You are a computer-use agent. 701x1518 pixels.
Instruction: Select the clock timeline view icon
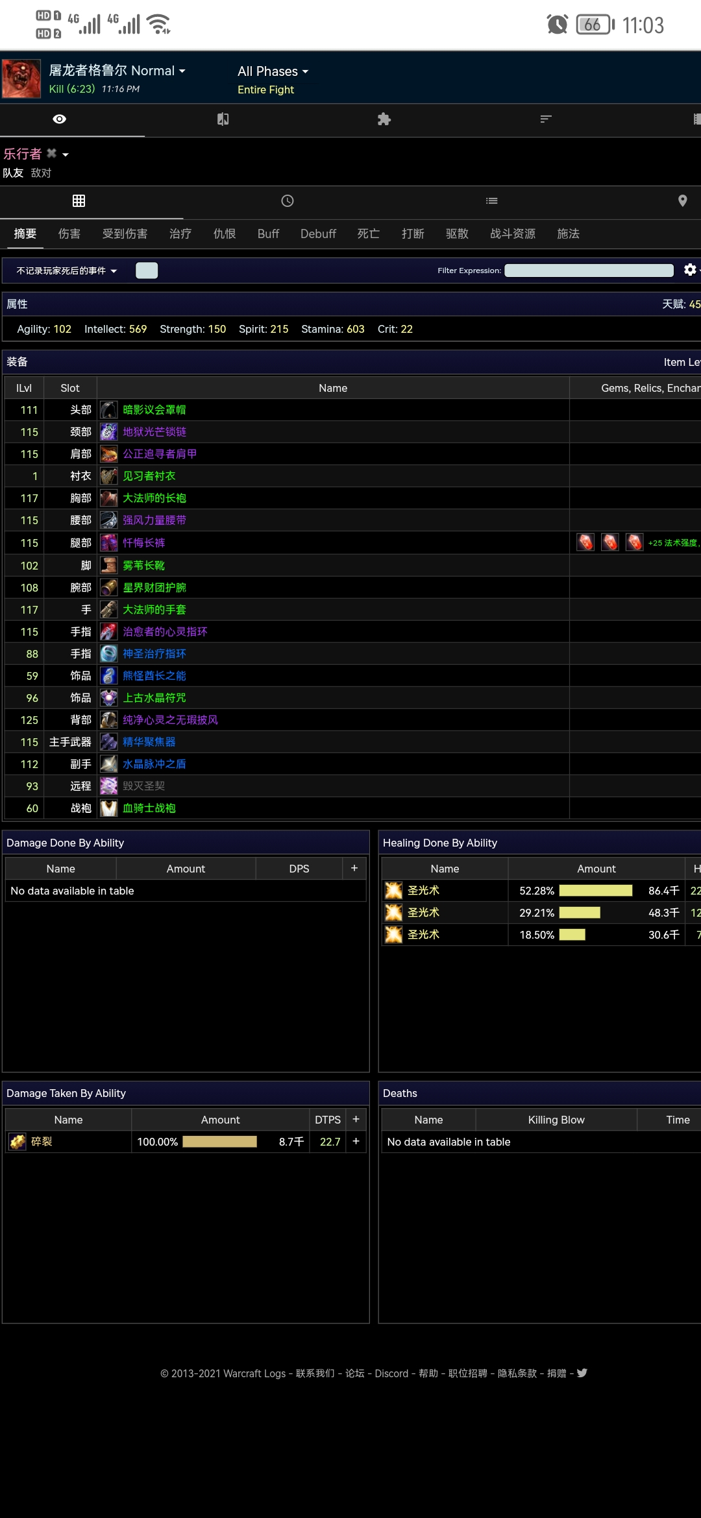288,201
